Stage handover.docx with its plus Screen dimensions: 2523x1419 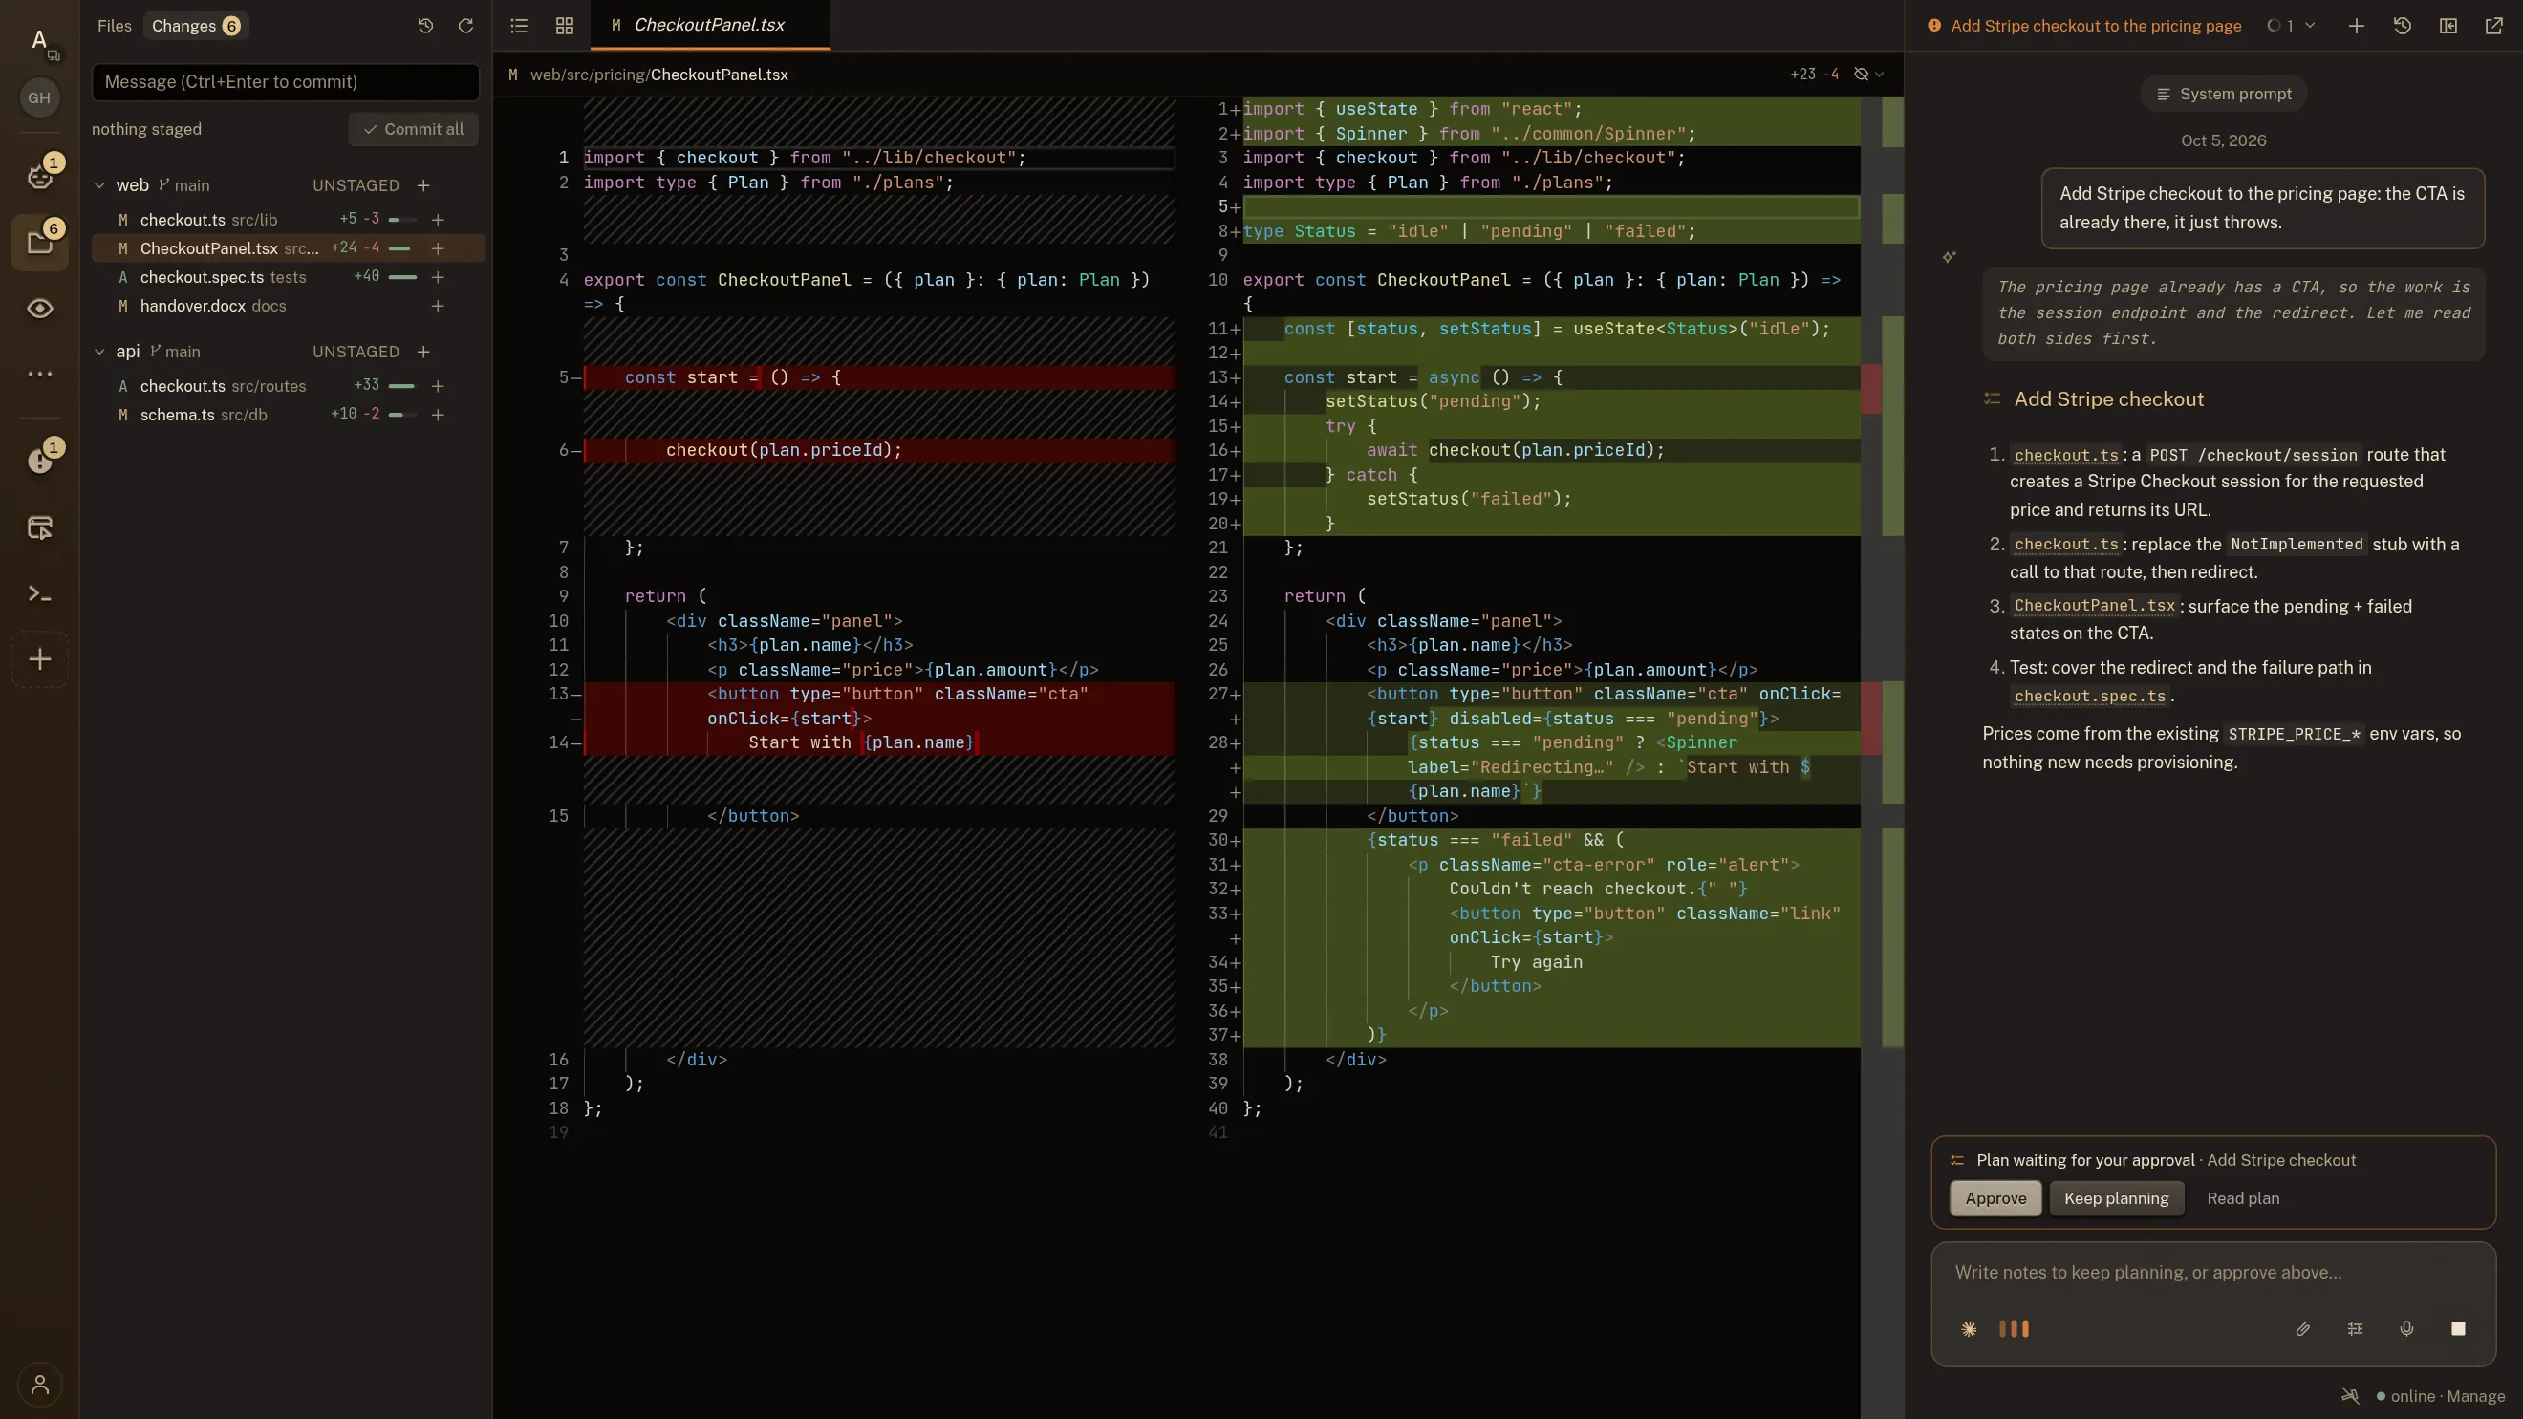pyautogui.click(x=438, y=307)
